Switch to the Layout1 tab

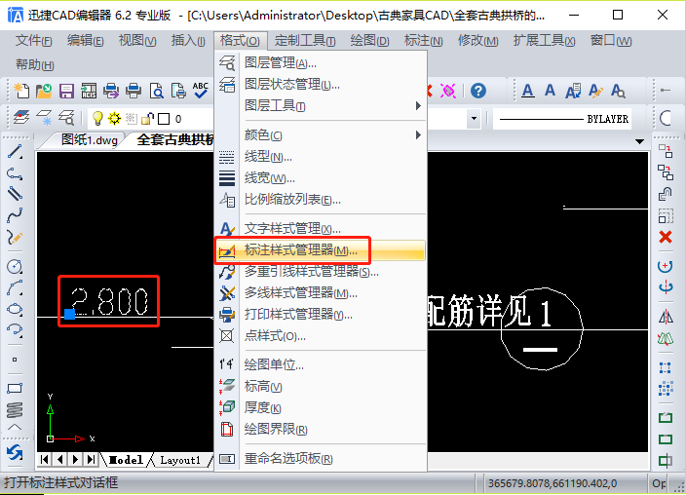tap(180, 460)
